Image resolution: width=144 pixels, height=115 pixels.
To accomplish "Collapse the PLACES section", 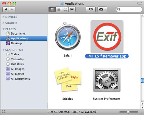I will click(3, 29).
